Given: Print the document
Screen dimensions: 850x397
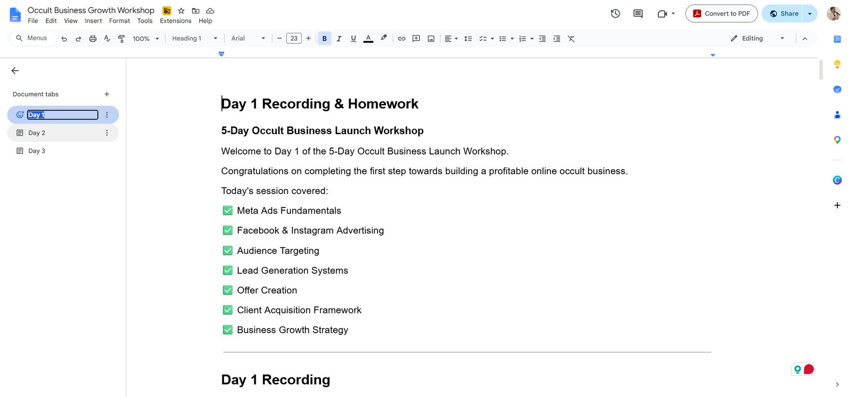Looking at the screenshot, I should pos(93,39).
